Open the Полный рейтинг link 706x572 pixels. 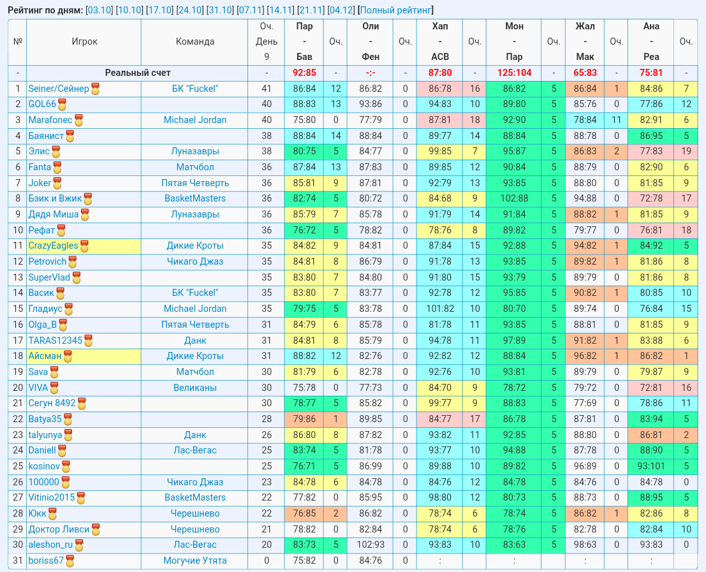pyautogui.click(x=396, y=10)
